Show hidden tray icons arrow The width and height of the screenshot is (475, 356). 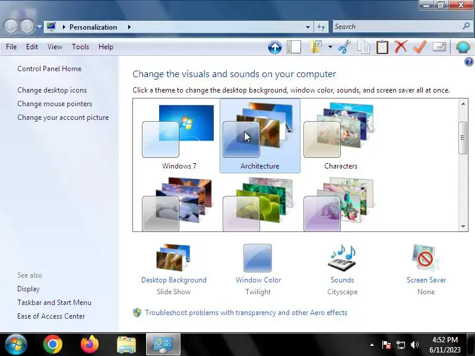372,345
